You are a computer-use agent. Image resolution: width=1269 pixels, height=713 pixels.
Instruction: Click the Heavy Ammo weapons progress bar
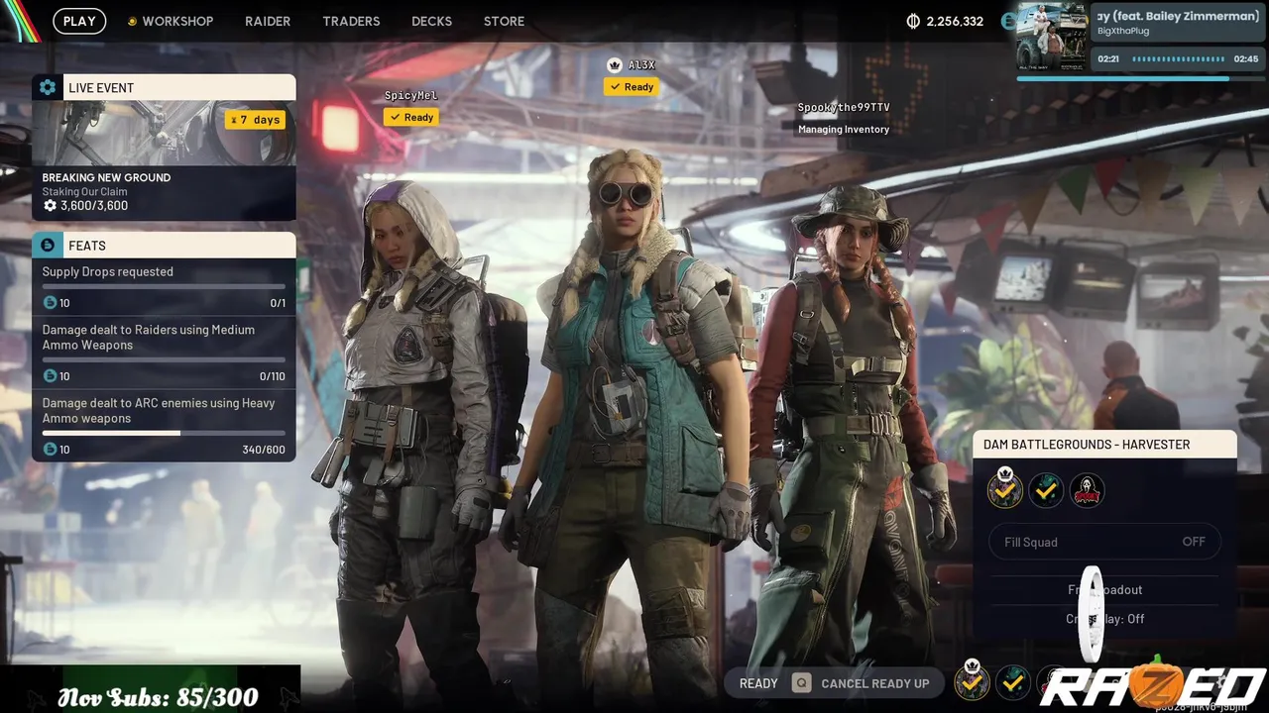164,433
